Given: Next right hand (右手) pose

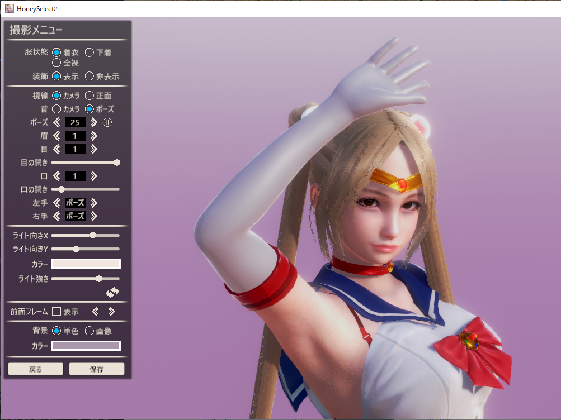Looking at the screenshot, I should point(94,216).
